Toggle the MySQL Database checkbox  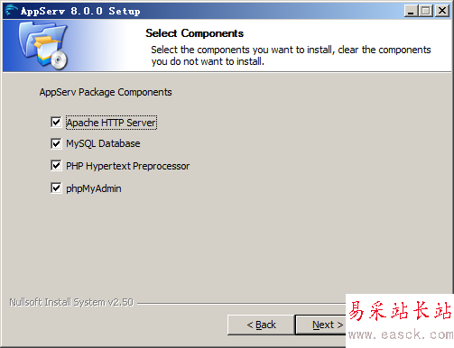(56, 143)
